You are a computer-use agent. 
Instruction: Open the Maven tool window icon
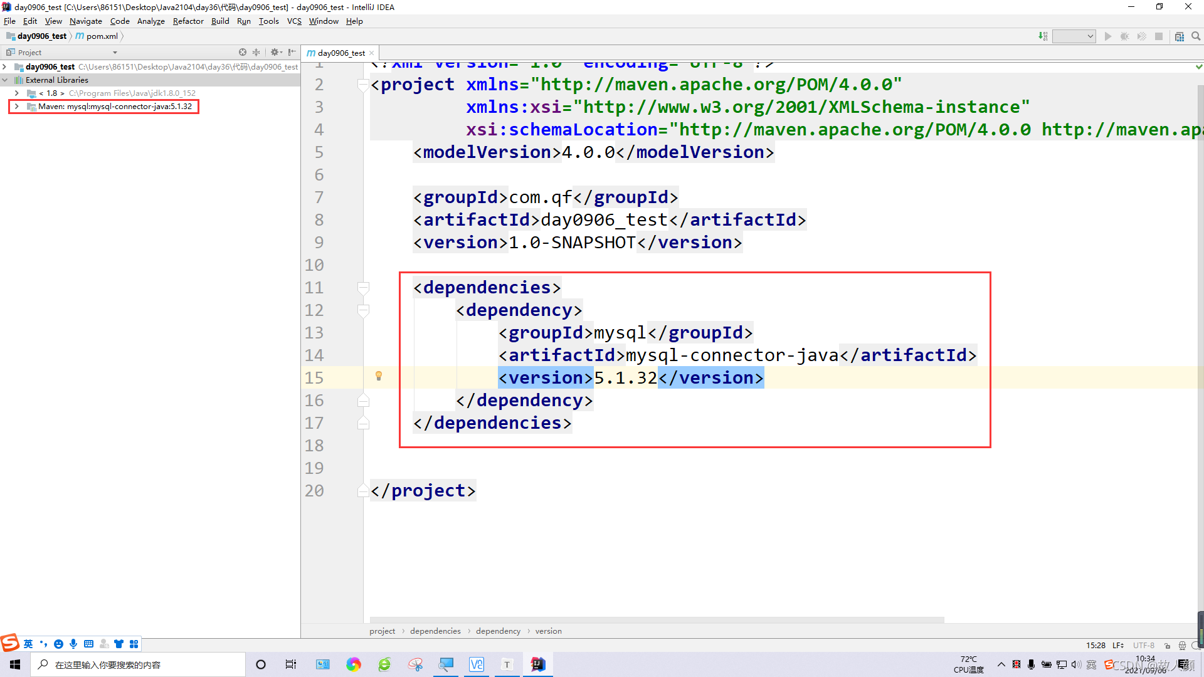point(1180,36)
